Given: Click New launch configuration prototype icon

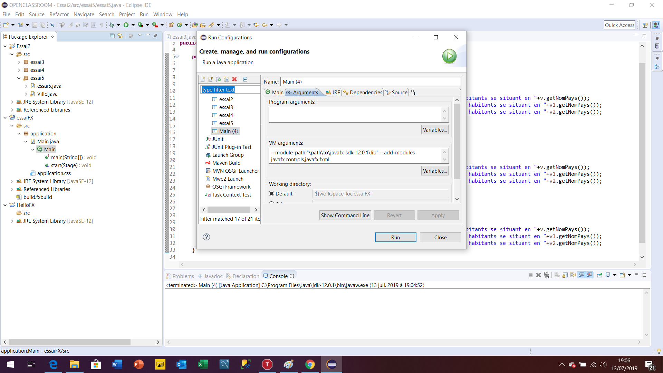Looking at the screenshot, I should coord(211,79).
